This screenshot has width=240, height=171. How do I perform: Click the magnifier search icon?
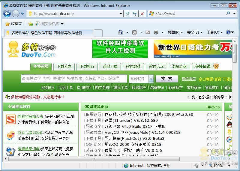228,13
